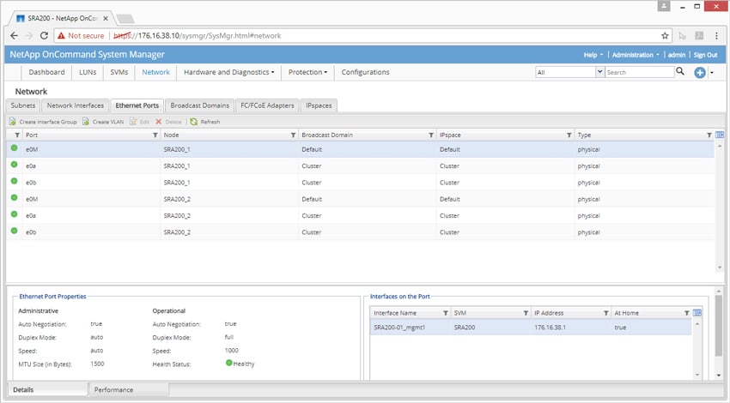Viewport: 730px width, 403px height.
Task: Select row e0b on node SRA200_1
Action: click(360, 183)
